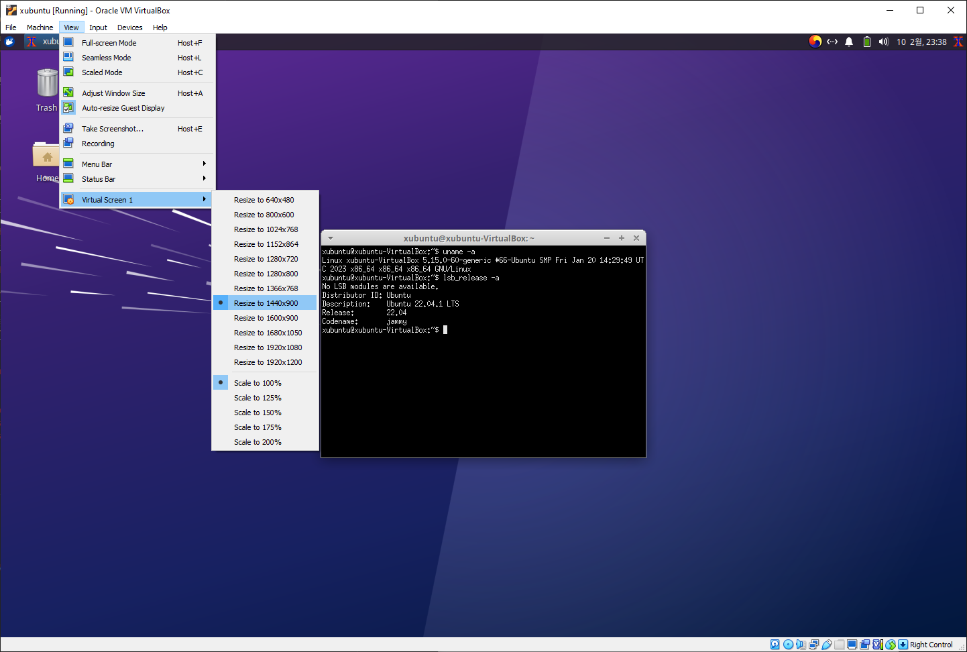Image resolution: width=967 pixels, height=652 pixels.
Task: Click the shared folders indicator in status bar
Action: pos(840,645)
